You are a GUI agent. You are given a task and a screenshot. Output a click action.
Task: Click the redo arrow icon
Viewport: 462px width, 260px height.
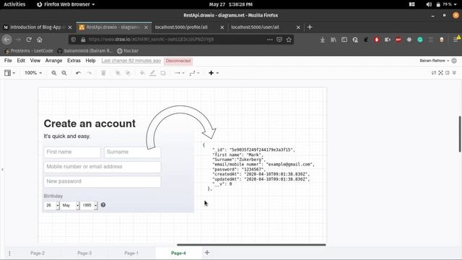[x=89, y=73]
